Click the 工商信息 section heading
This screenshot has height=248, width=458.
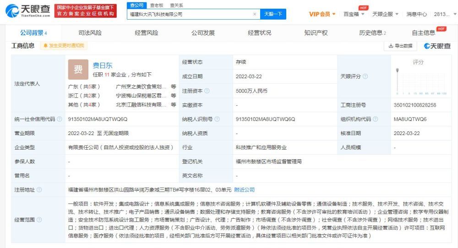click(23, 45)
